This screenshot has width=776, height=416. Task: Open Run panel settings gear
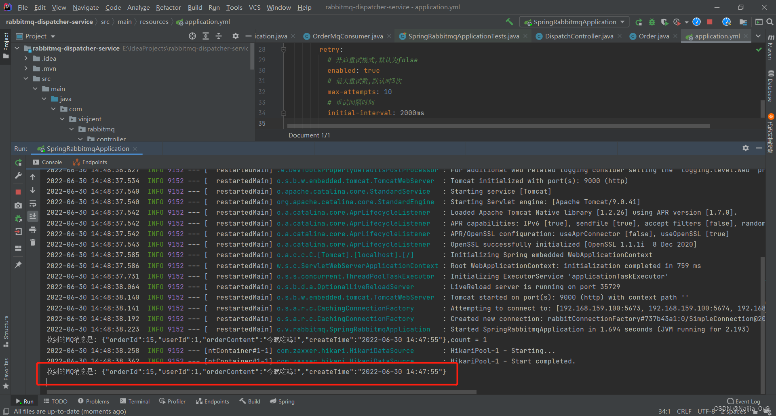pyautogui.click(x=746, y=148)
